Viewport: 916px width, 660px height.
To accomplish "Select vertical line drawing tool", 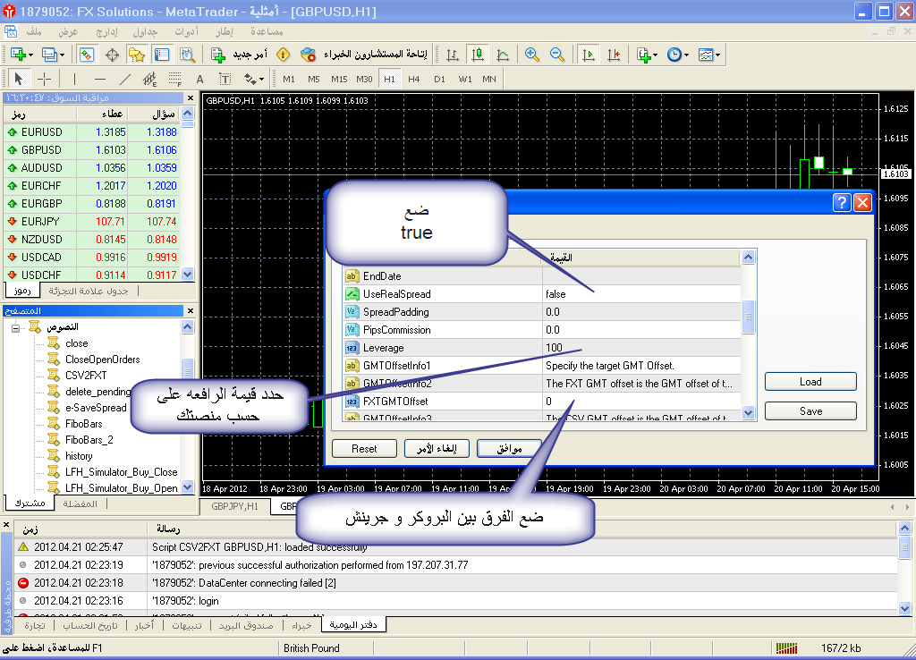I will [75, 79].
